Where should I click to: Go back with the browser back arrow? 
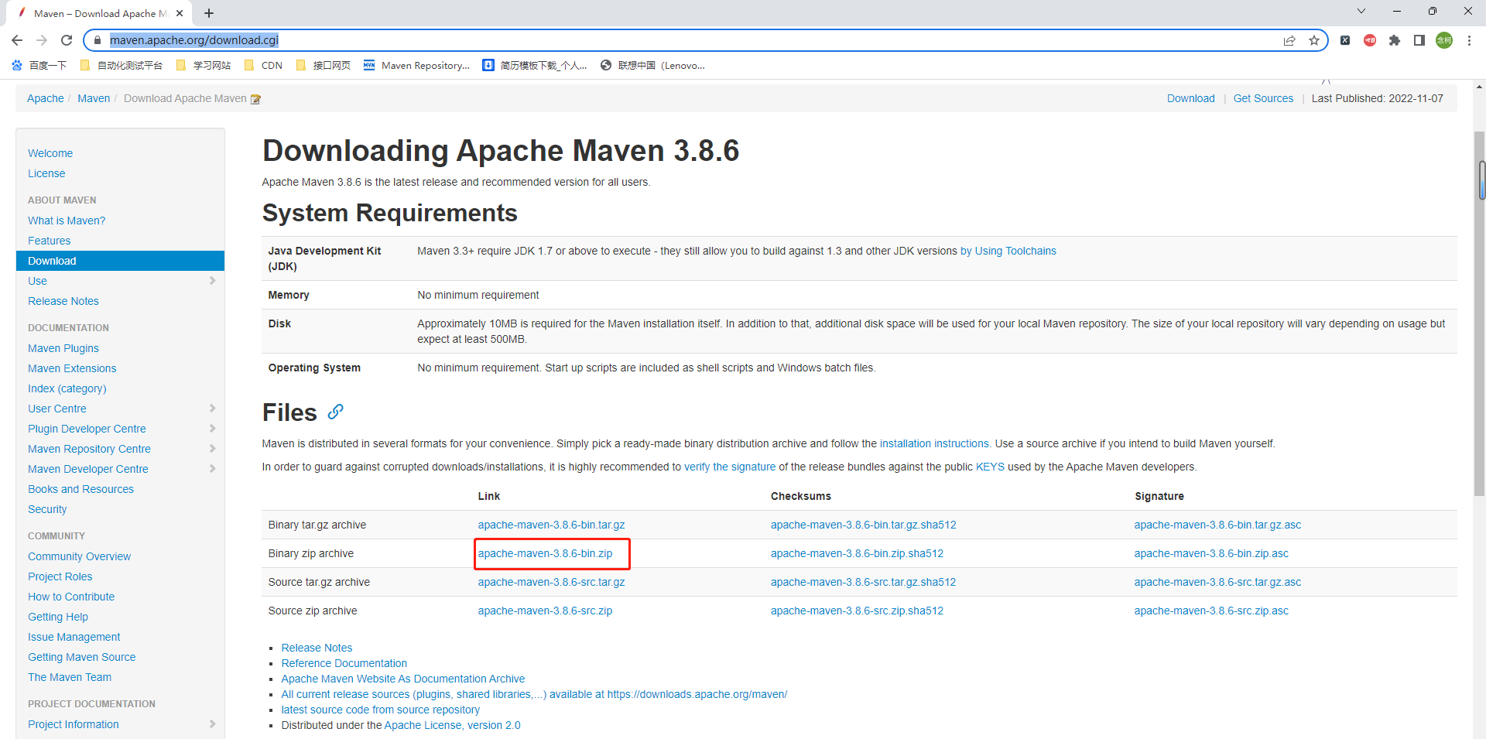(x=17, y=40)
